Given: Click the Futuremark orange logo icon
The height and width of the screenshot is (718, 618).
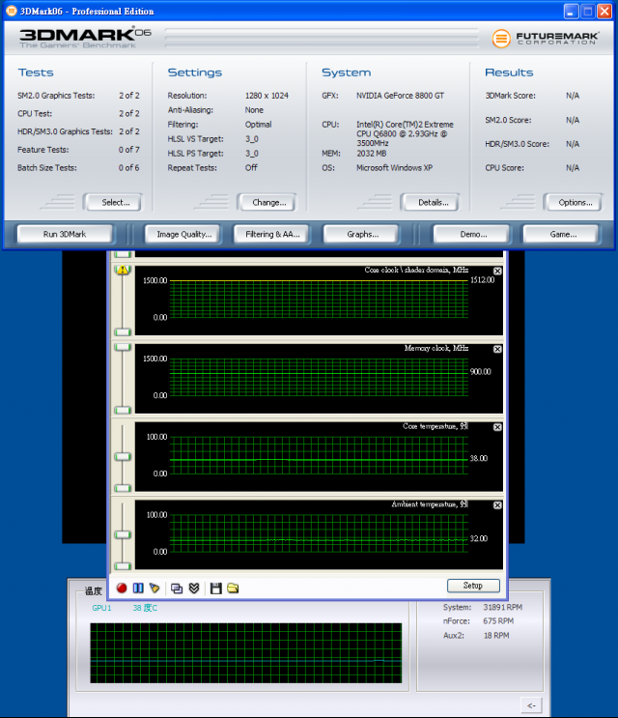Looking at the screenshot, I should pyautogui.click(x=501, y=39).
